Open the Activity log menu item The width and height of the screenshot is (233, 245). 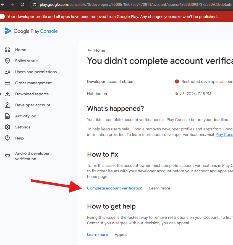pos(26,116)
